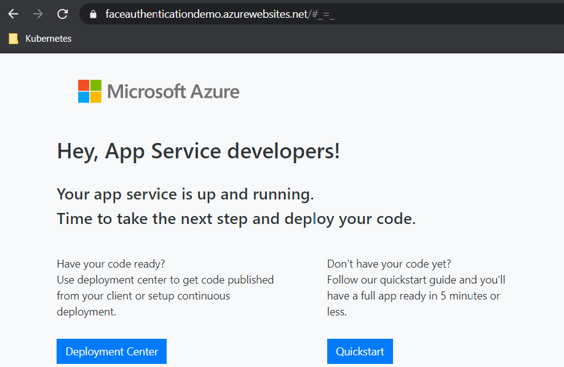Click the browser back arrow
The width and height of the screenshot is (564, 367).
point(13,14)
